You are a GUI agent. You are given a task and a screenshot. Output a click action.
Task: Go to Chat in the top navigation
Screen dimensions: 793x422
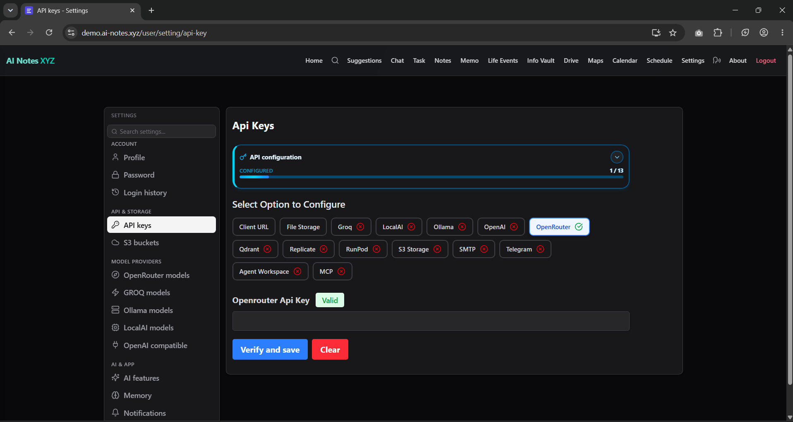click(397, 60)
